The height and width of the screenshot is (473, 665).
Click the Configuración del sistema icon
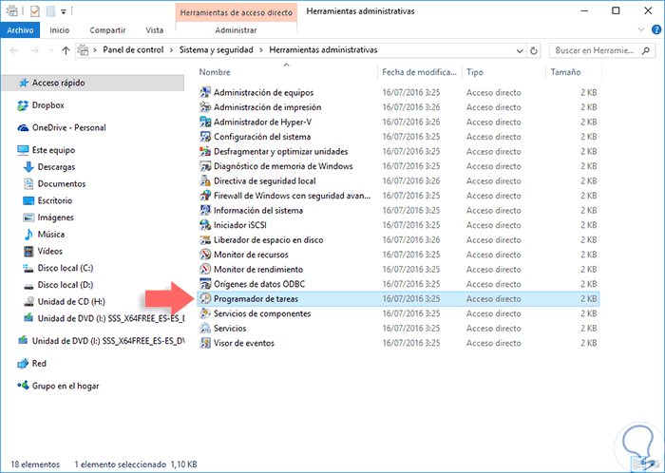pos(205,137)
